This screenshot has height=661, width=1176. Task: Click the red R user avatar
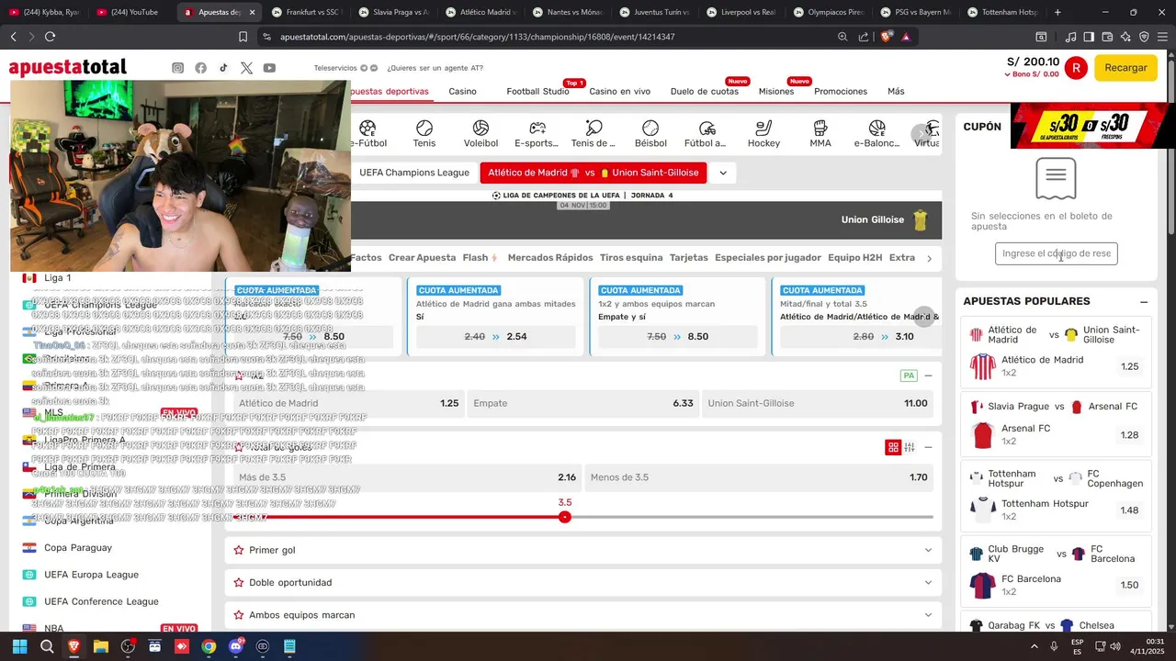click(1076, 68)
